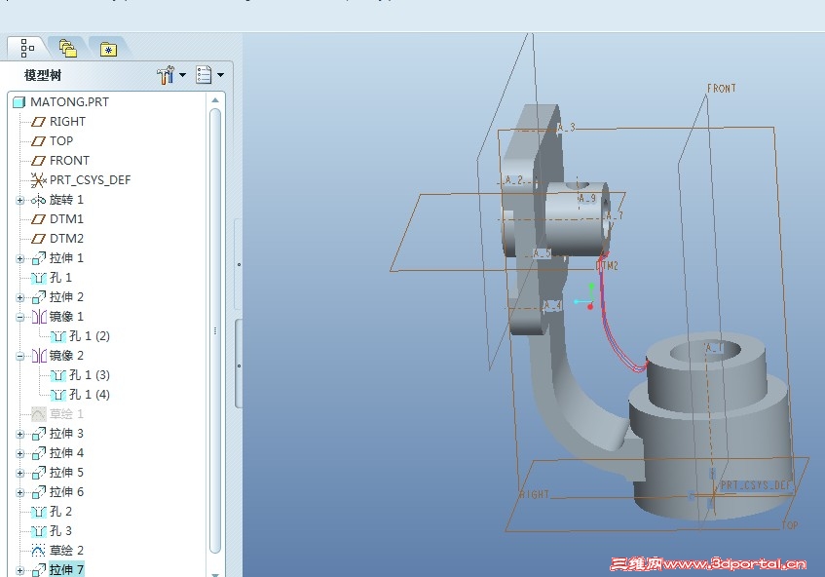The height and width of the screenshot is (577, 825).
Task: Expand the 拉伸 7 feature node
Action: click(20, 570)
